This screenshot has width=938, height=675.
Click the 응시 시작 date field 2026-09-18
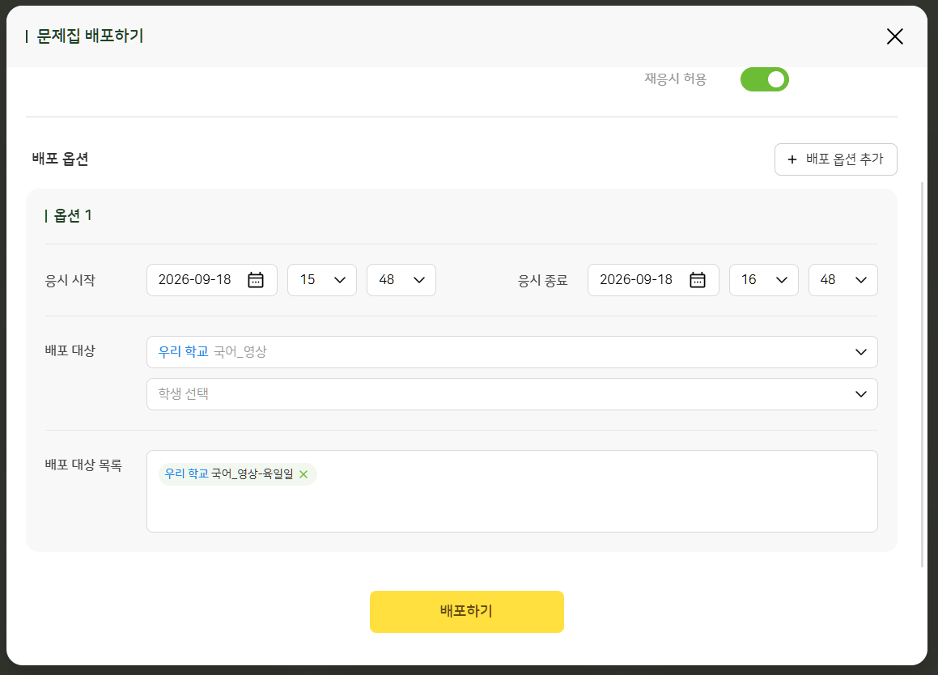pyautogui.click(x=212, y=280)
